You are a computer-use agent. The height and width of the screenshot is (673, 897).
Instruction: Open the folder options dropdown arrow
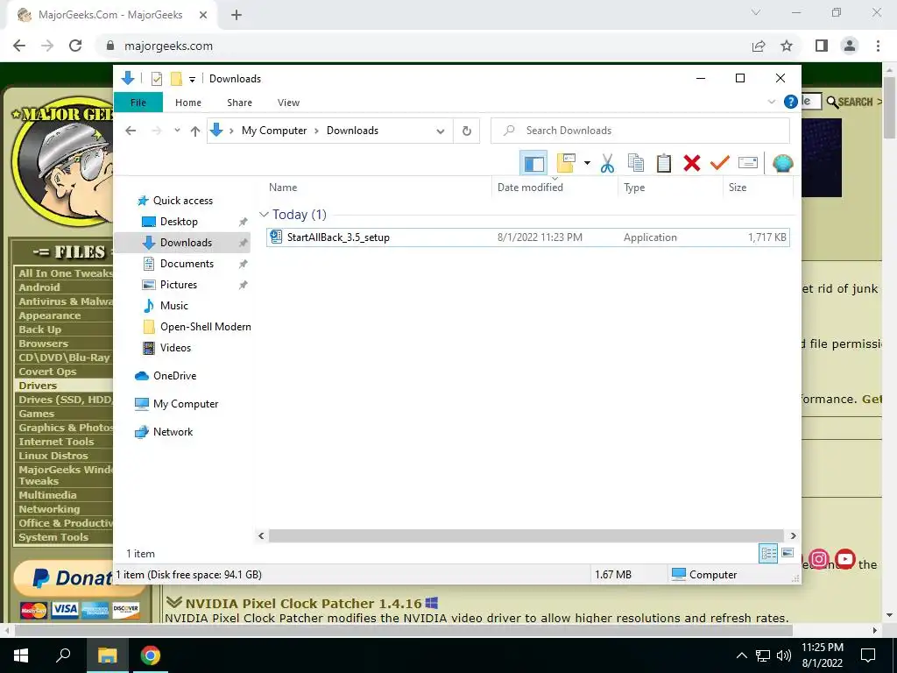coord(587,164)
